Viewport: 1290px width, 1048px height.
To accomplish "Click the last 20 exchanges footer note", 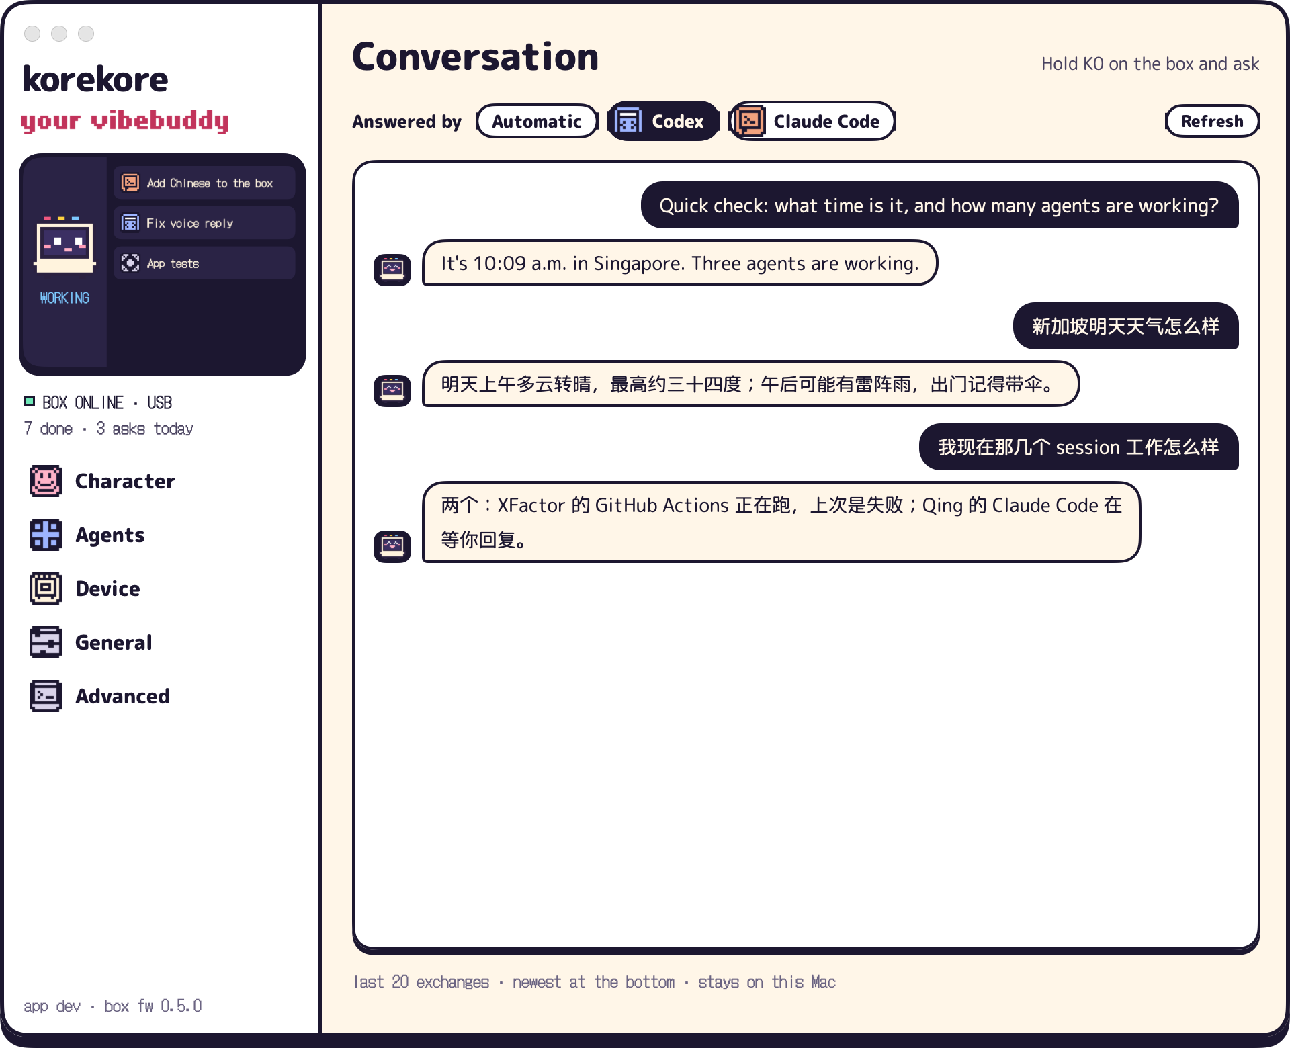I will click(595, 982).
